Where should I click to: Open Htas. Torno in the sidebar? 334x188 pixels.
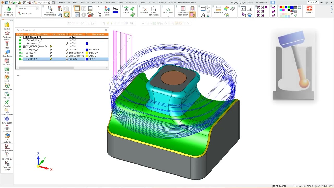(7, 54)
